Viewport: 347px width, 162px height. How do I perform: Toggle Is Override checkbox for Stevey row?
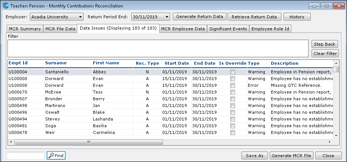coord(232,119)
